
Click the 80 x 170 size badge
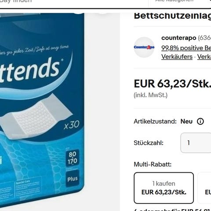(73, 158)
